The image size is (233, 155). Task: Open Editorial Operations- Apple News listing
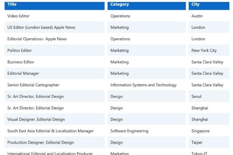point(37,39)
